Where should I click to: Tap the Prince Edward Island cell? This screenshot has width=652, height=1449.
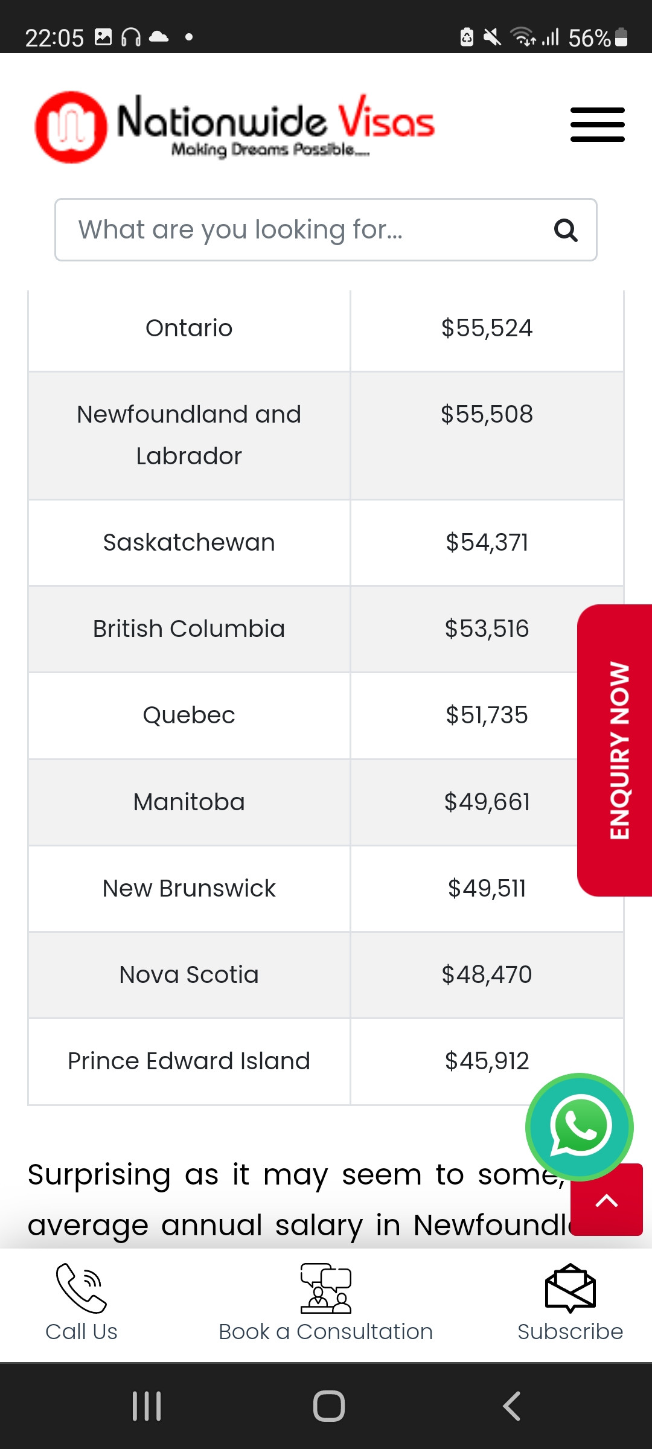pos(189,1061)
